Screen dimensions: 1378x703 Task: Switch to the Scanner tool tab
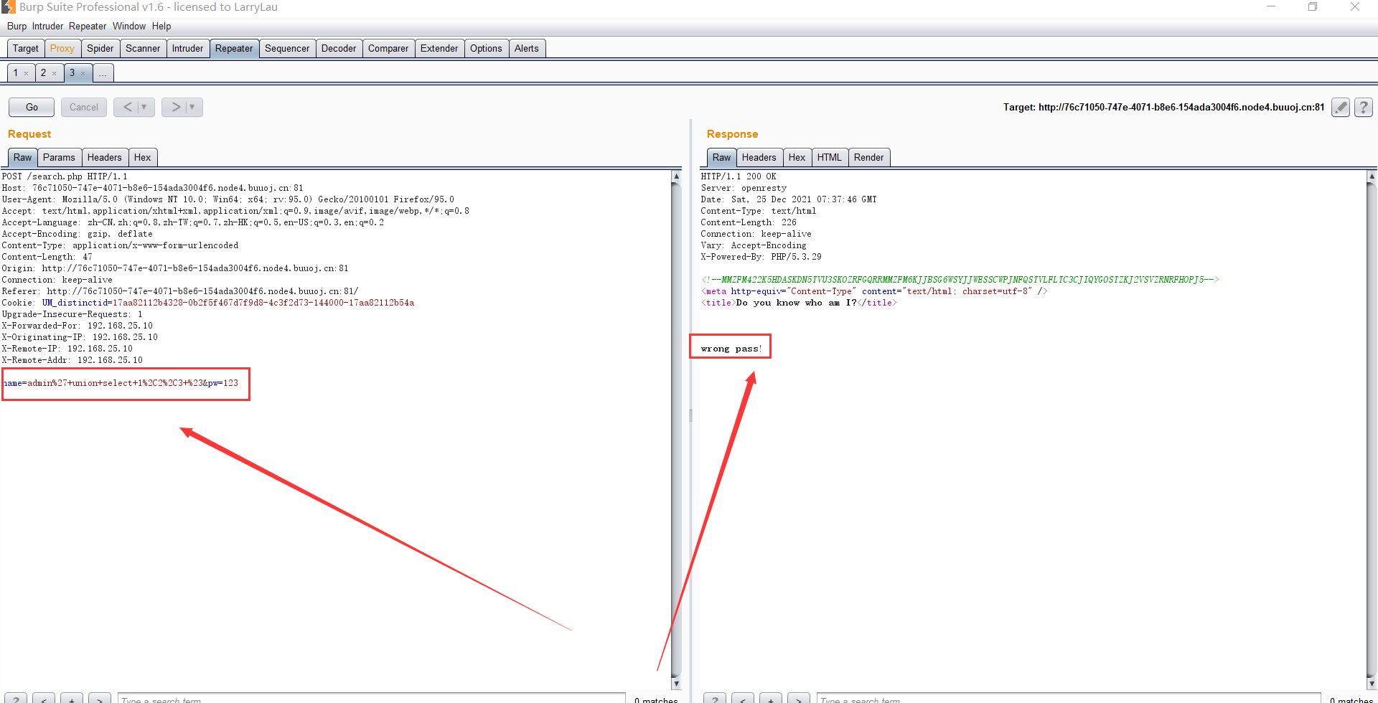coord(143,49)
